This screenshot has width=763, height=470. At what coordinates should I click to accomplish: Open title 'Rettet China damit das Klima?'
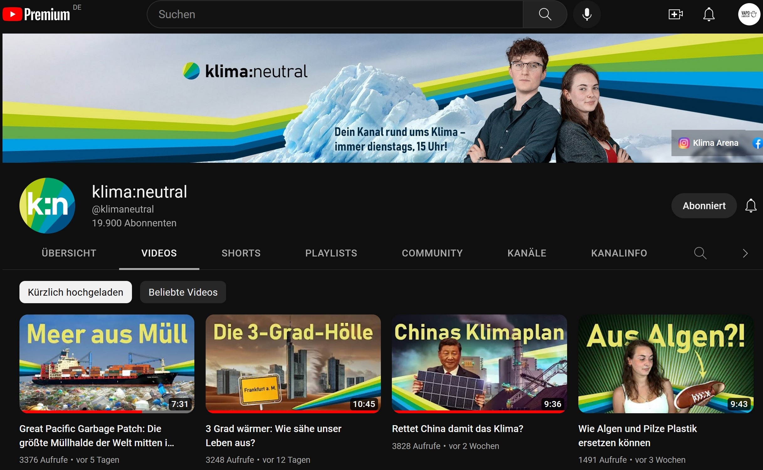458,429
